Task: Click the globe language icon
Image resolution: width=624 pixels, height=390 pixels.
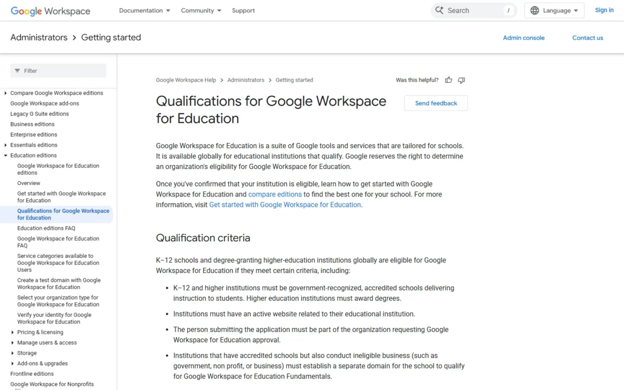Action: pos(535,10)
